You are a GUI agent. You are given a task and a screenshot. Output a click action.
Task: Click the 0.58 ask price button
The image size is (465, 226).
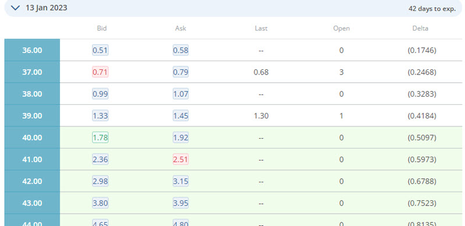pyautogui.click(x=180, y=50)
